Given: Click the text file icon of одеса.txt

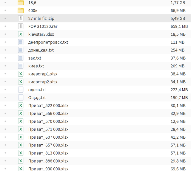Looking at the screenshot, I should pos(21,90).
